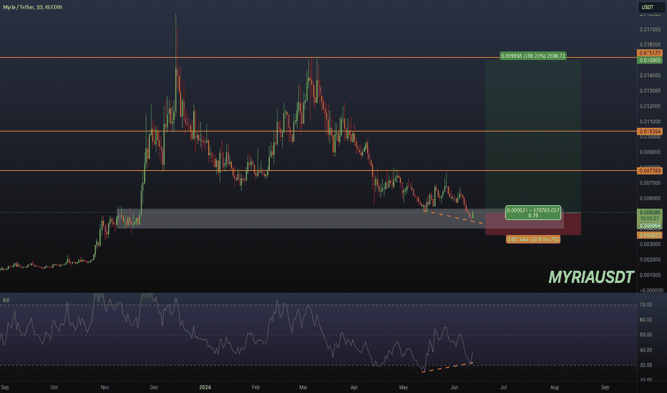The image size is (667, 393).
Task: Click the 0.014000 price axis value
Action: (651, 76)
